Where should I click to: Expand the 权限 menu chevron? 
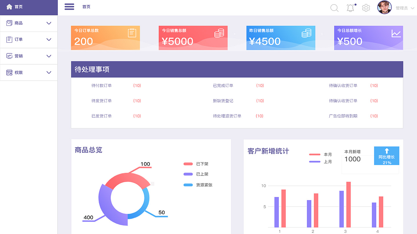click(x=49, y=72)
